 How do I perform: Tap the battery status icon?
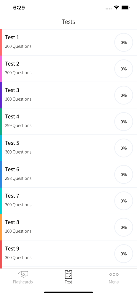click(125, 8)
